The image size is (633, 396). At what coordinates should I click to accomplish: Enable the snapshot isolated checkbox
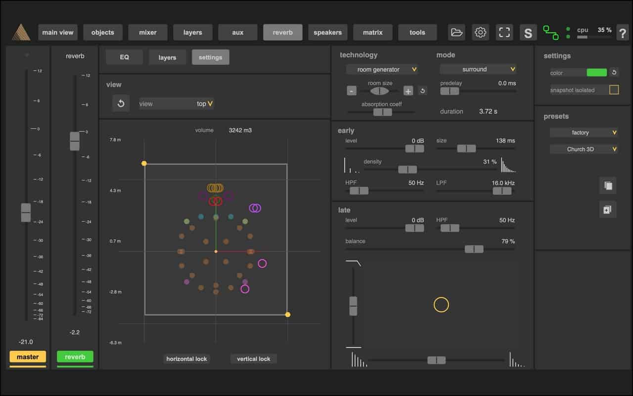click(614, 90)
